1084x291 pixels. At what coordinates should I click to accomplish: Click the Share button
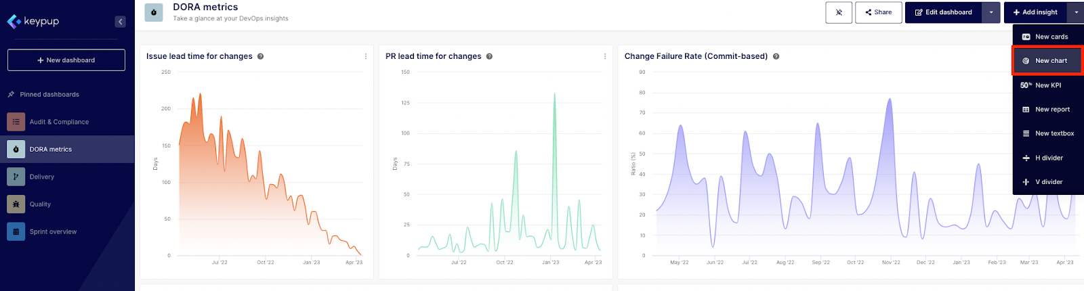coord(879,12)
